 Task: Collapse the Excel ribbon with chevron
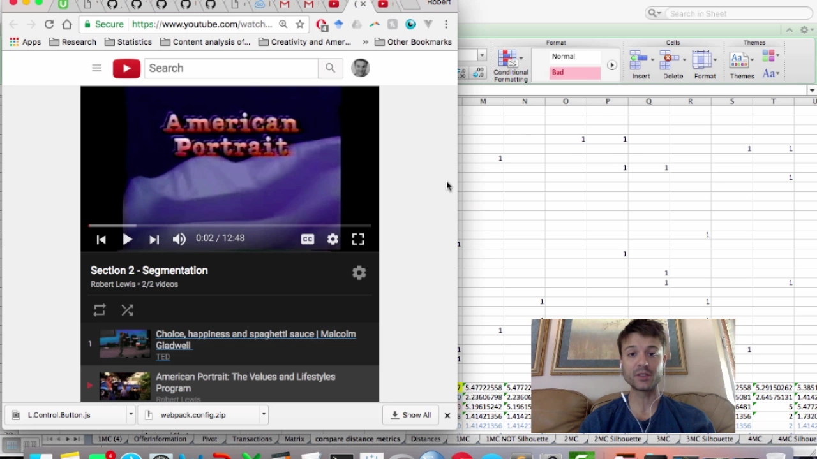(790, 30)
